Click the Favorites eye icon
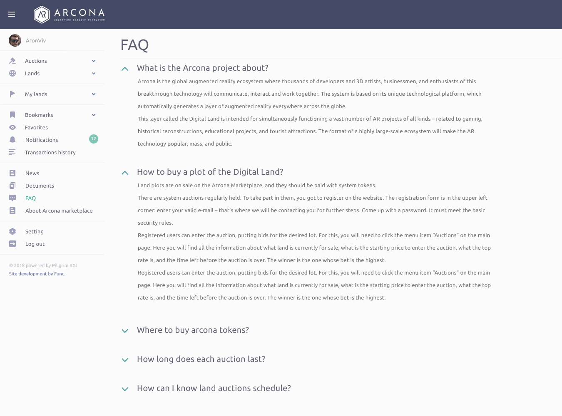 [x=12, y=127]
